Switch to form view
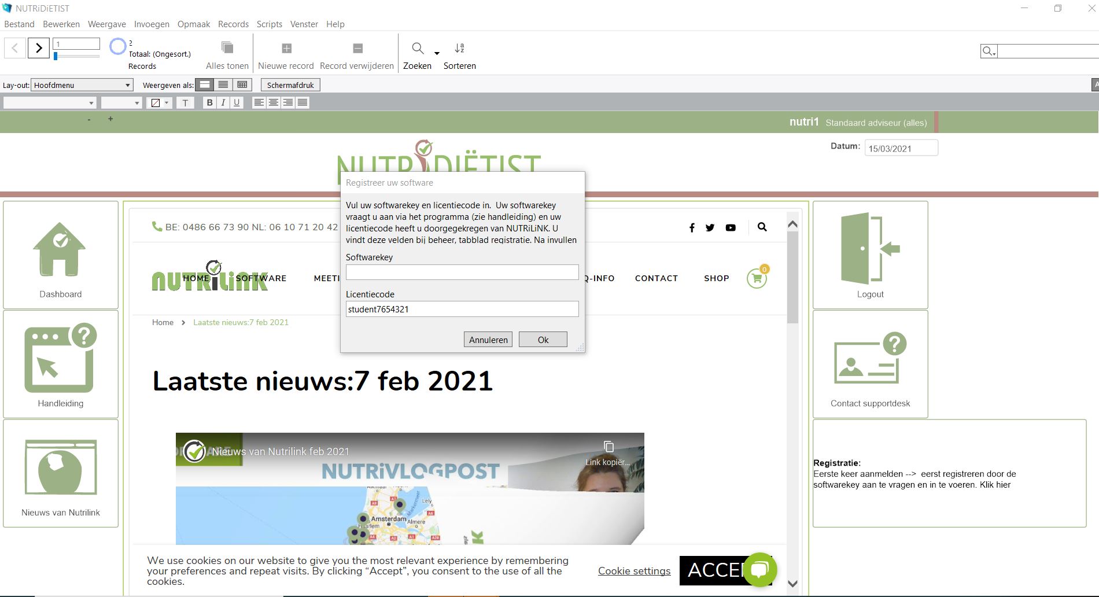Image resolution: width=1099 pixels, height=597 pixels. (x=204, y=85)
